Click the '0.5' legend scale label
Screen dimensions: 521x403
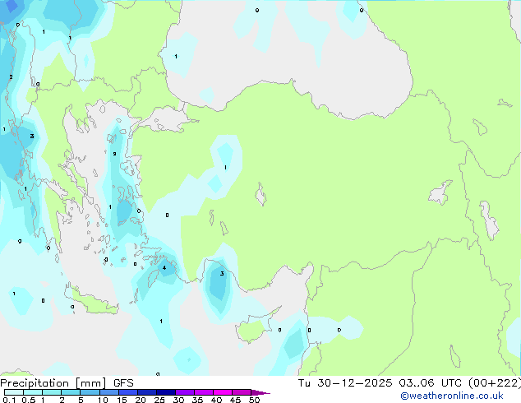click(x=29, y=400)
